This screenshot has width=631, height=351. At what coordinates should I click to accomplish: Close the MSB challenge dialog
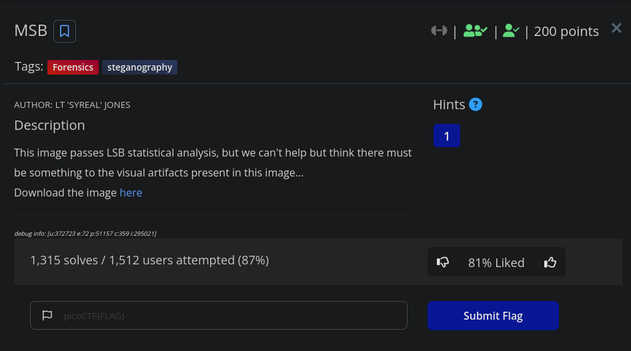[x=616, y=28]
